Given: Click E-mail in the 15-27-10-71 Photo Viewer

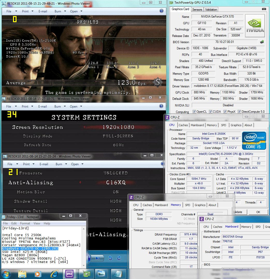Looking at the screenshot, I should pos(42,107).
